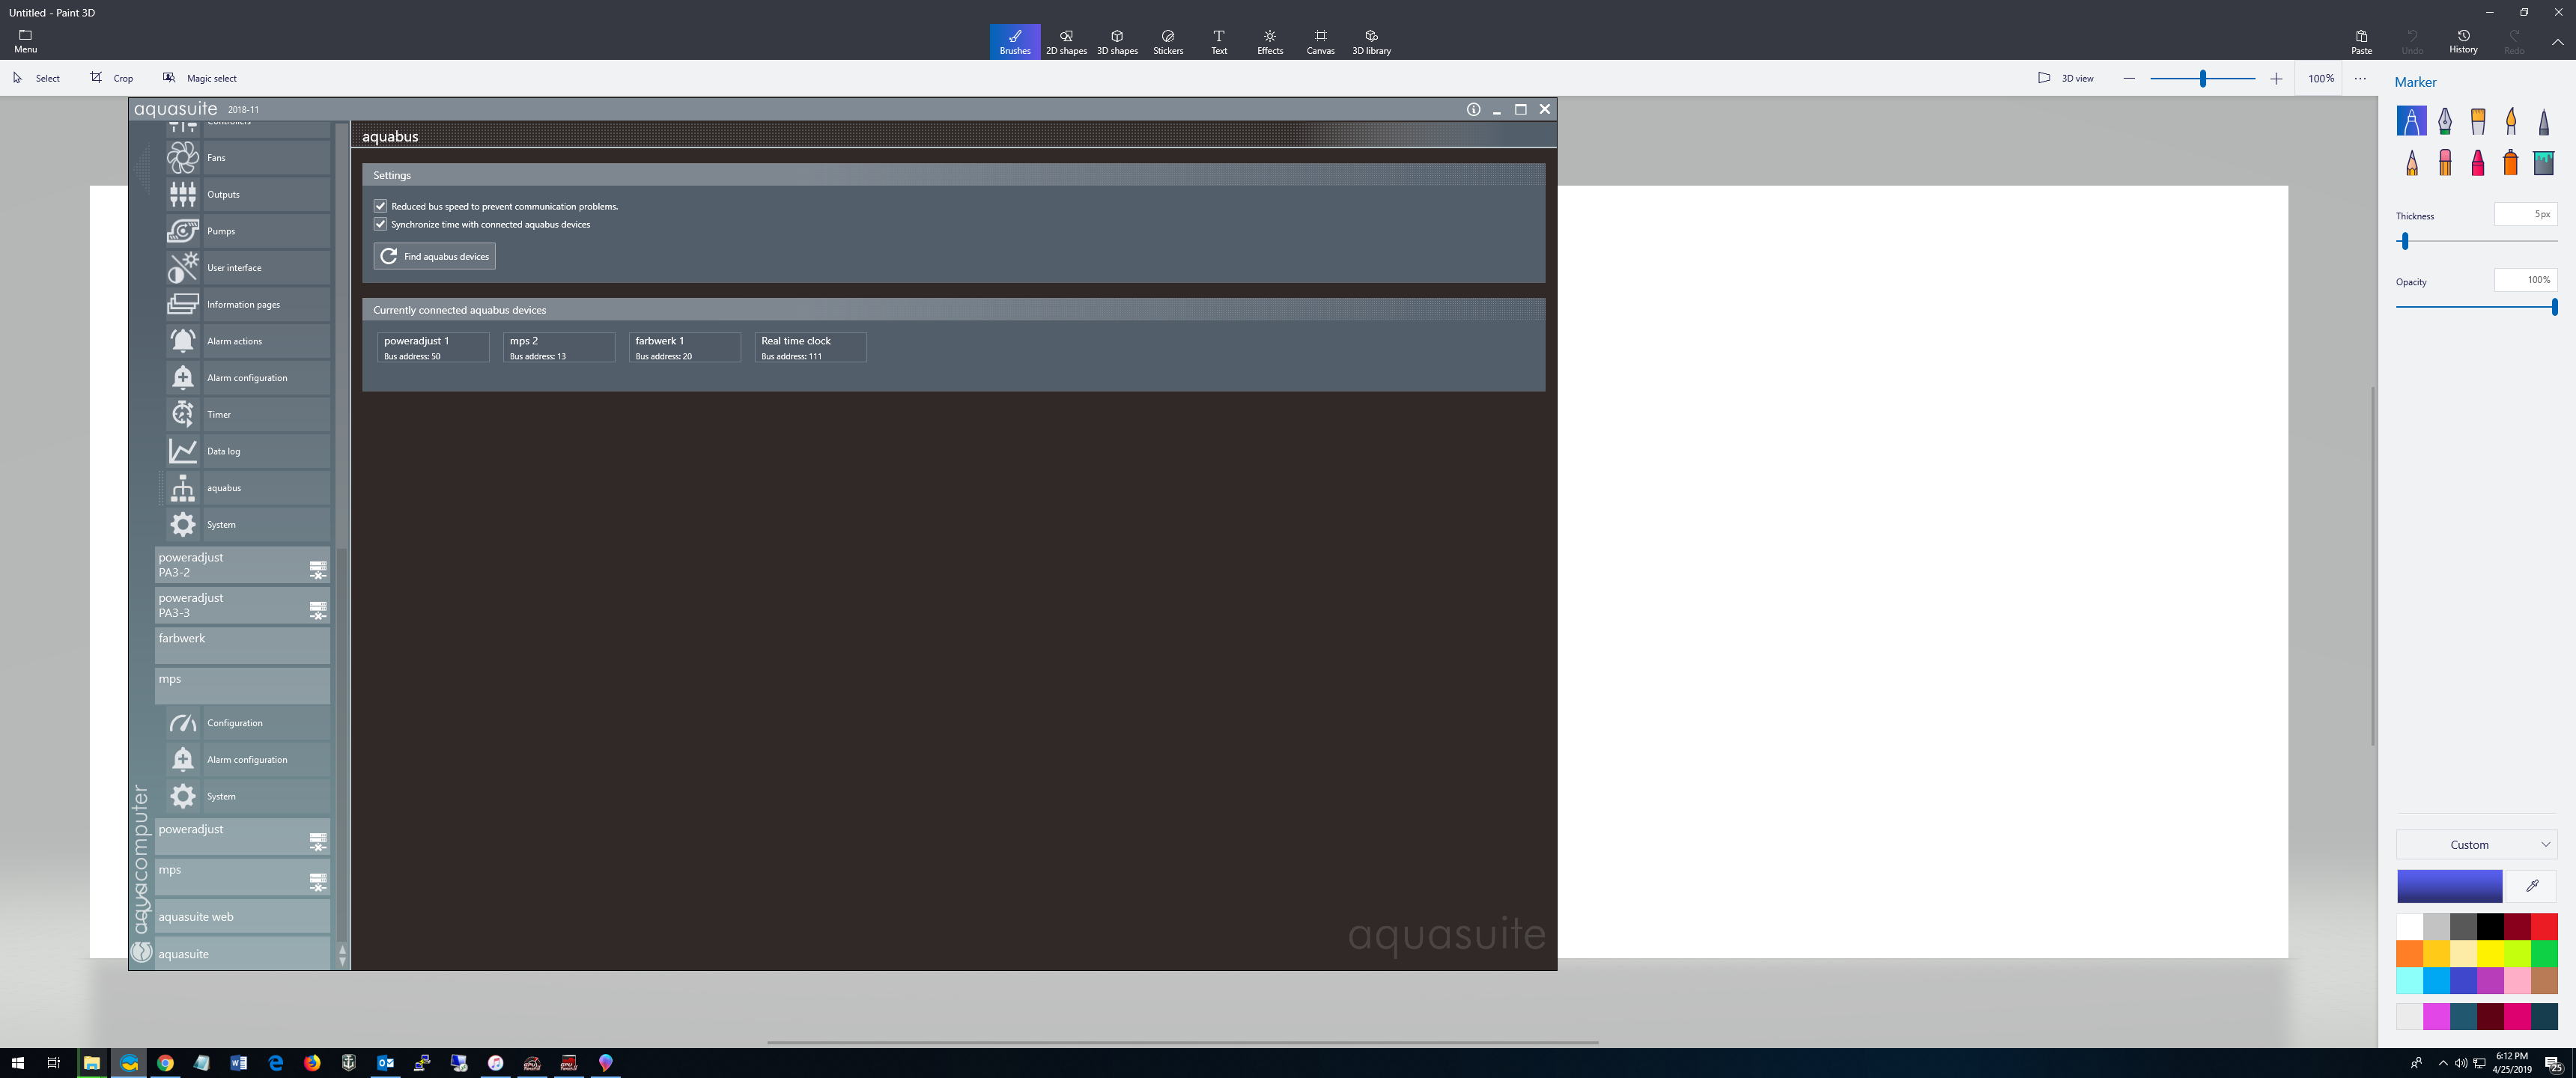Toggle the 3D view switch

pos(2065,78)
